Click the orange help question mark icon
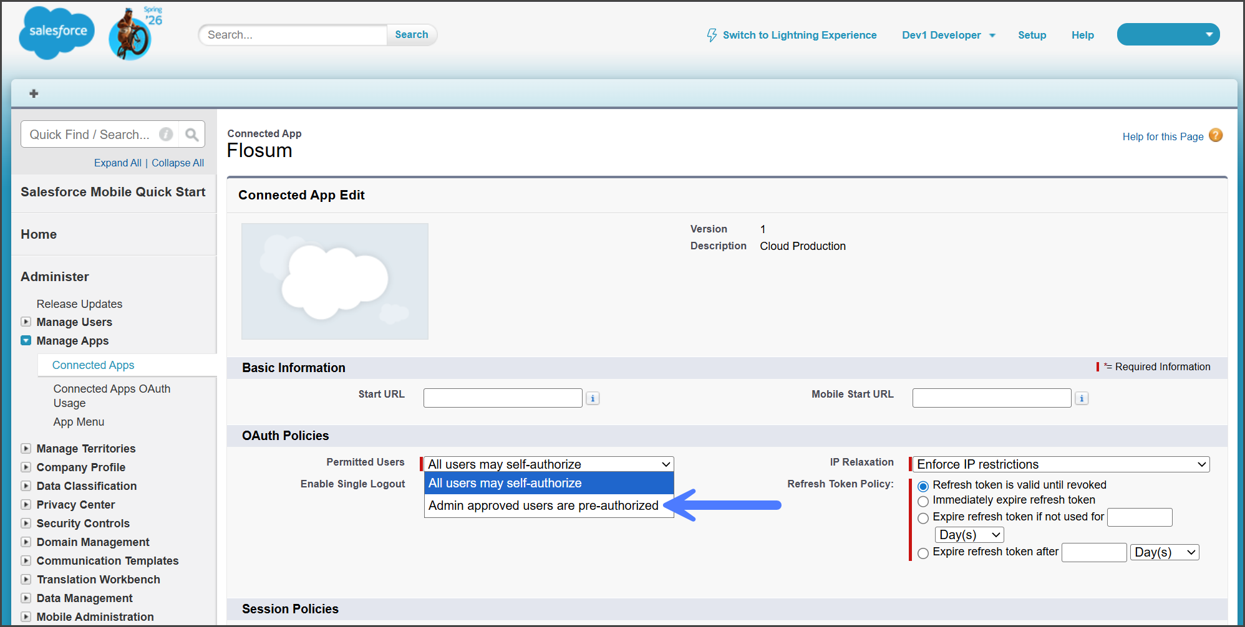This screenshot has width=1245, height=627. point(1215,135)
